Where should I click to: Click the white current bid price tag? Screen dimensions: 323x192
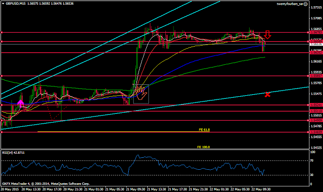click(316, 44)
